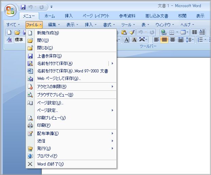Switch to the 校閲 ribbon tab

(x=182, y=16)
